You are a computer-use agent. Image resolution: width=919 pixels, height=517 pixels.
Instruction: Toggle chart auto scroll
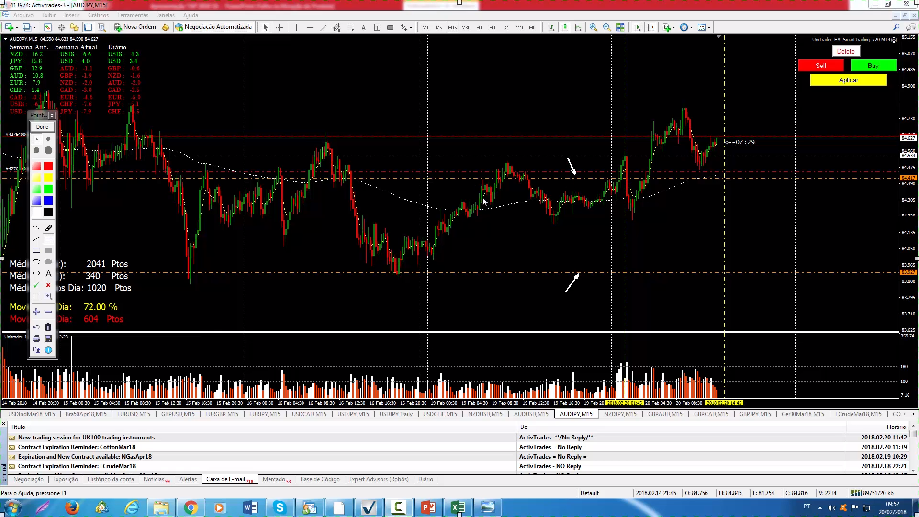coord(637,27)
